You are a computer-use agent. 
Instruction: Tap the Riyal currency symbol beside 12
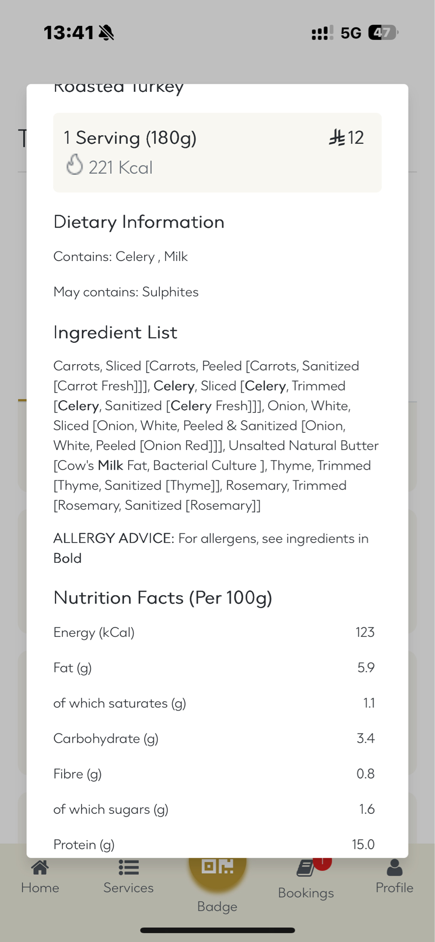point(337,138)
